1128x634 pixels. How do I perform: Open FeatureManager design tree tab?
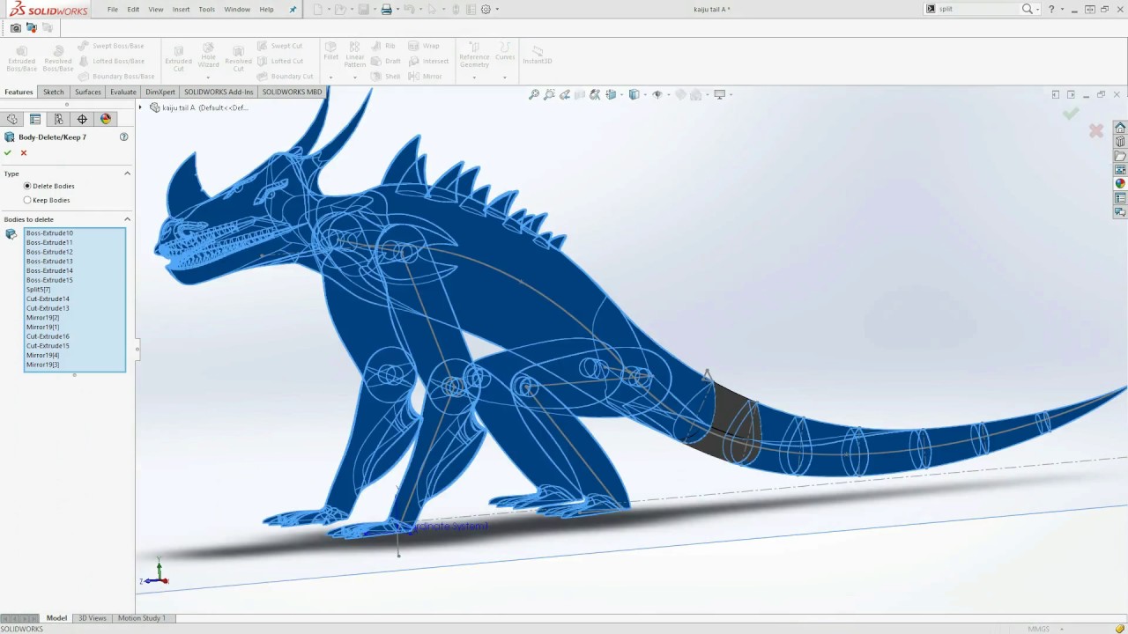point(12,119)
